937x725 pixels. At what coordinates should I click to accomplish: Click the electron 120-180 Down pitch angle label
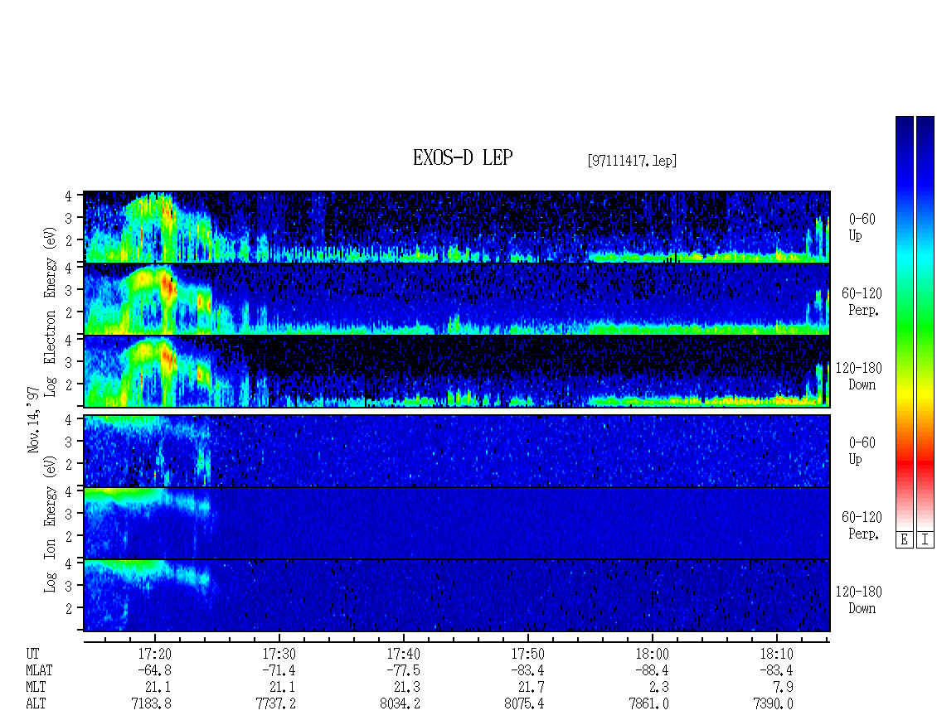(x=859, y=376)
